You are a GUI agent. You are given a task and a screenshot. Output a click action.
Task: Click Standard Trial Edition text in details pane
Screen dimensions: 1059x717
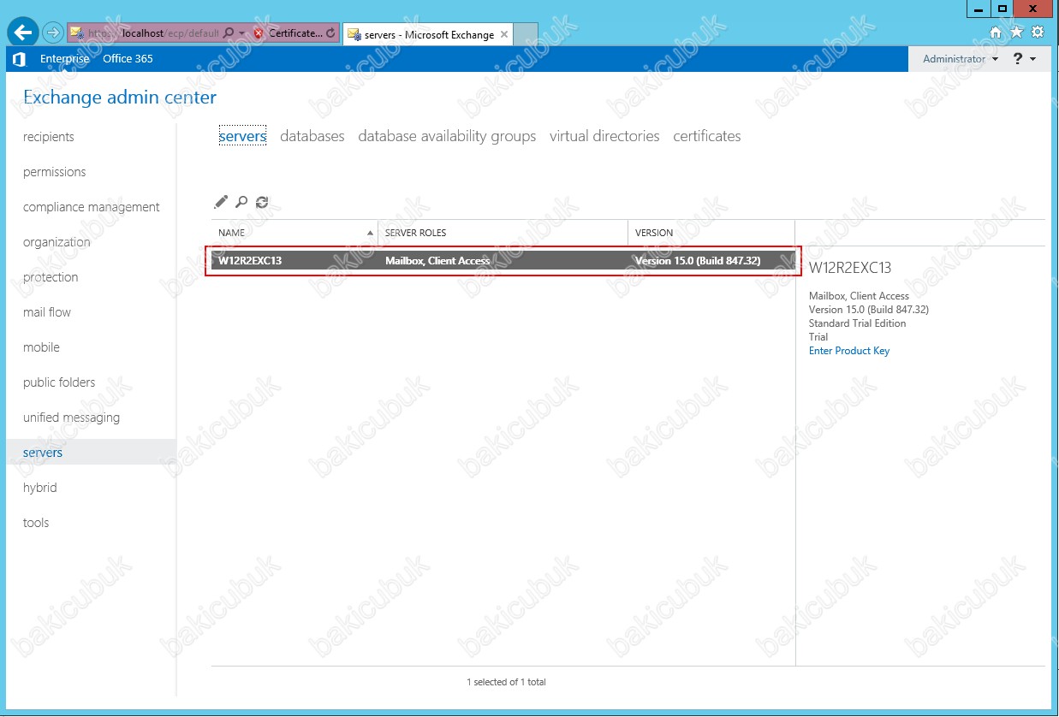point(857,323)
